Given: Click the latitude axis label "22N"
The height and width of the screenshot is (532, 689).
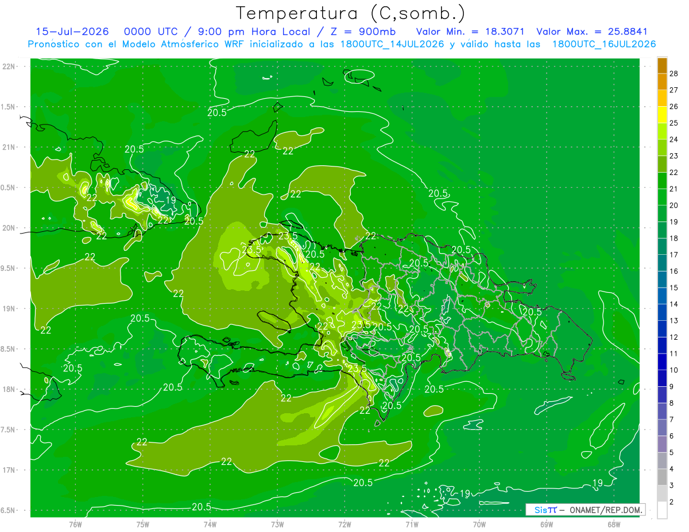Looking at the screenshot, I should coord(9,67).
